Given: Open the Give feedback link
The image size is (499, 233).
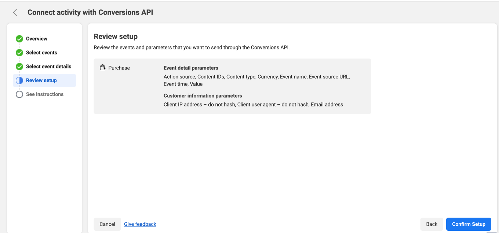Looking at the screenshot, I should (x=140, y=224).
